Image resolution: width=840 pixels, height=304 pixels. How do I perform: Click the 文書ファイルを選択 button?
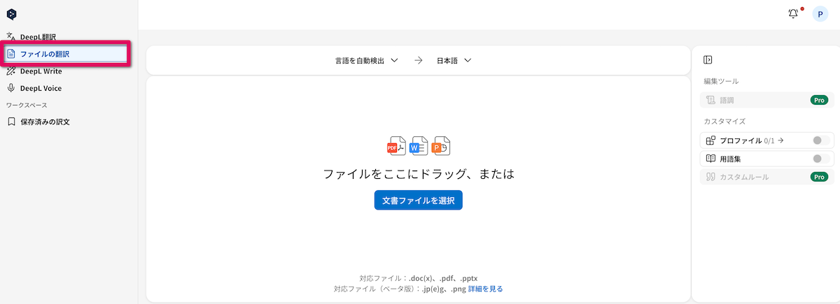(x=419, y=201)
